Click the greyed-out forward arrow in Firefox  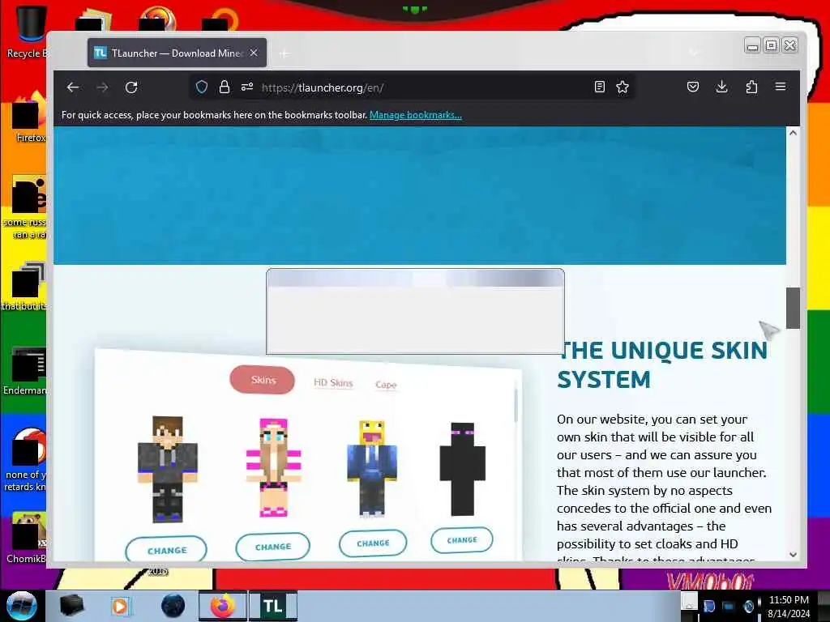point(102,87)
